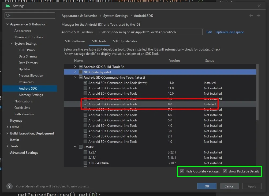
Task: Open Process Elevation settings
Action: pyautogui.click(x=31, y=75)
